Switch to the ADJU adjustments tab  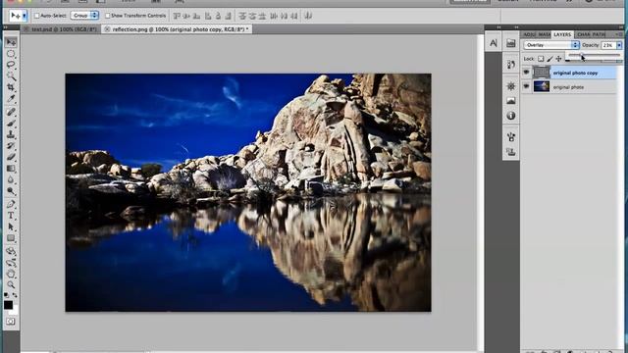point(529,35)
